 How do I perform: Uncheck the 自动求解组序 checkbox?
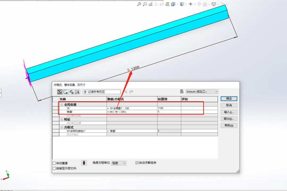(137, 163)
